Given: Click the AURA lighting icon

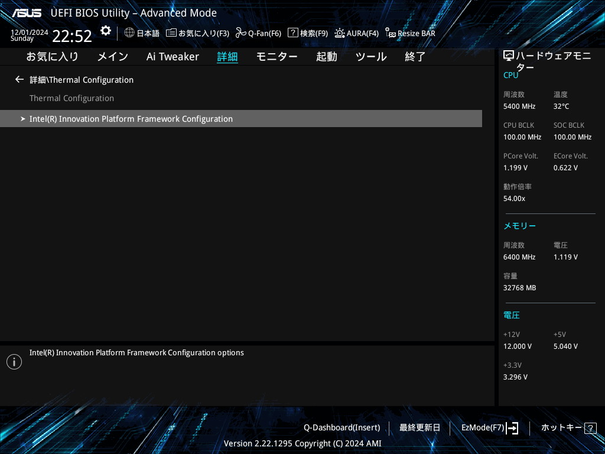Looking at the screenshot, I should click(340, 33).
